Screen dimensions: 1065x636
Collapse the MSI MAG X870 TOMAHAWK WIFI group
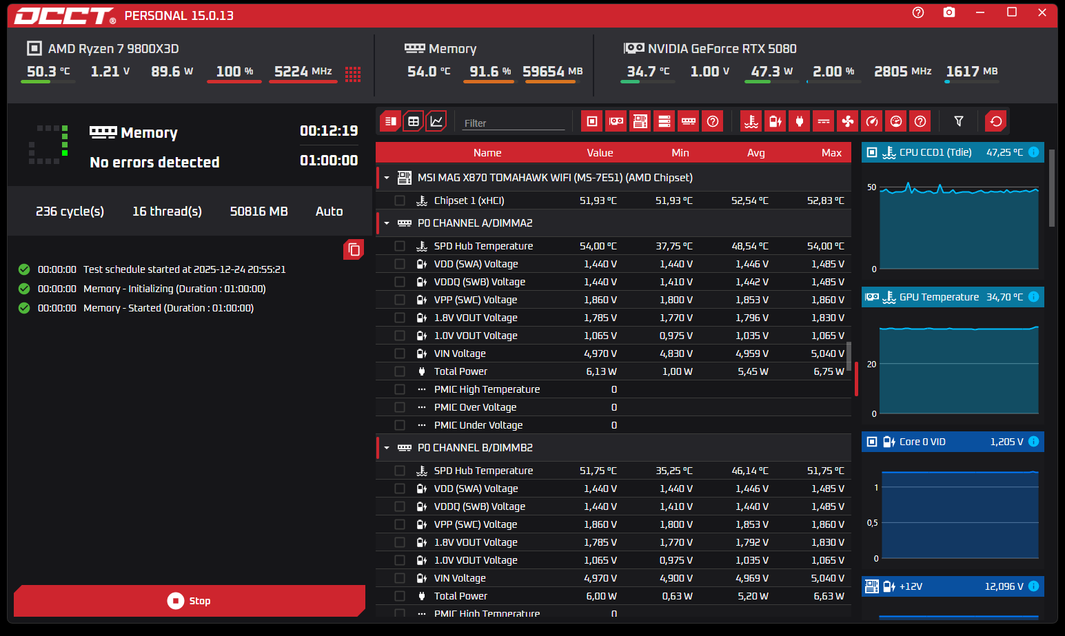(387, 178)
